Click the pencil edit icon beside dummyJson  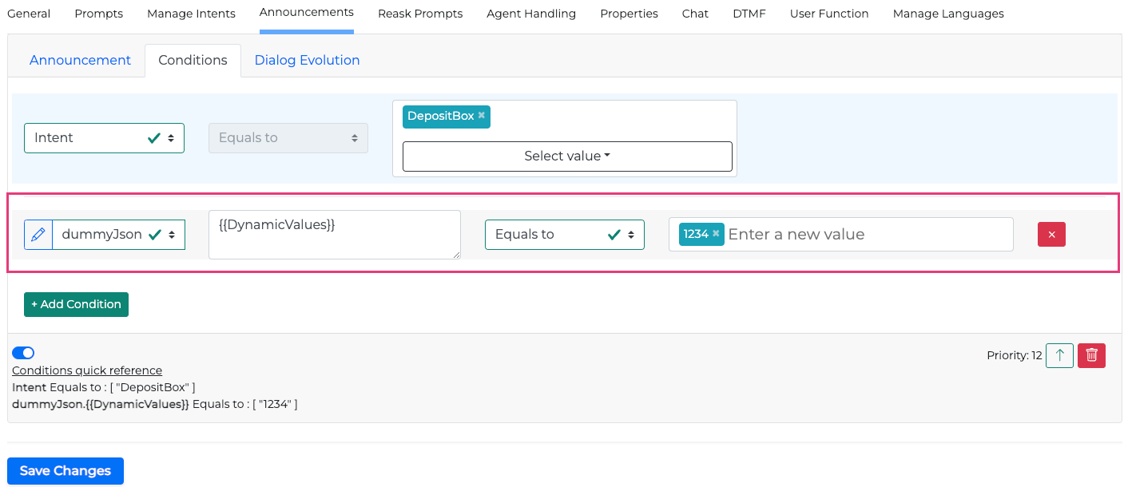[x=38, y=235]
